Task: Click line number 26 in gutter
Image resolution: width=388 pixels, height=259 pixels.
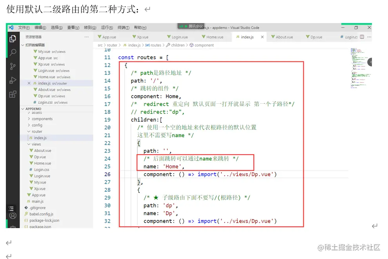Action: tap(107, 174)
